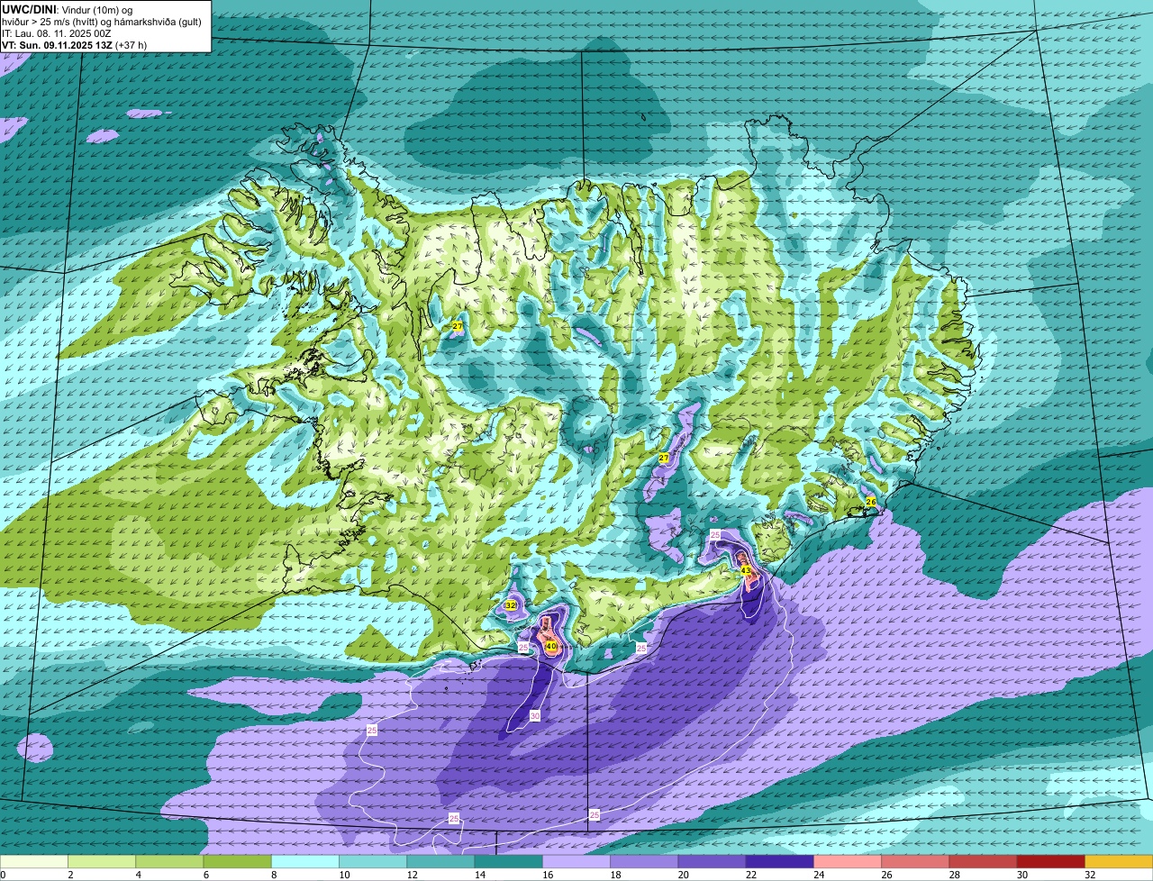Click the number 2 on the color scale
Image resolution: width=1153 pixels, height=881 pixels.
point(69,875)
